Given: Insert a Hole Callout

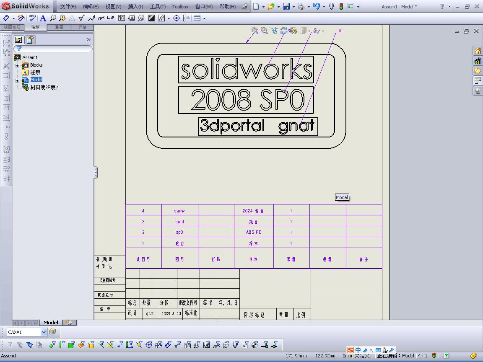Looking at the screenshot, I should point(111,18).
